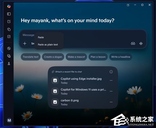The height and width of the screenshot is (128, 156).
Task: Attach Copilot for Windows 11 uses a pri... file
Action: point(83,91)
